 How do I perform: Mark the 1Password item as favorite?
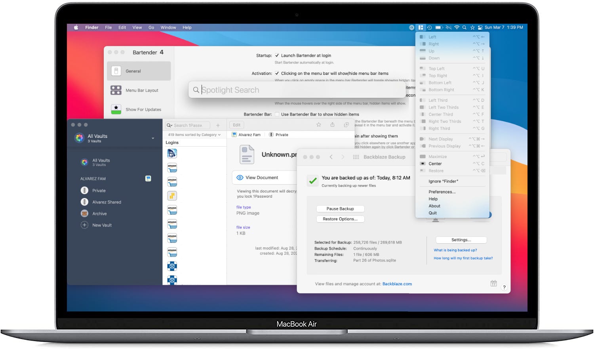pos(318,125)
